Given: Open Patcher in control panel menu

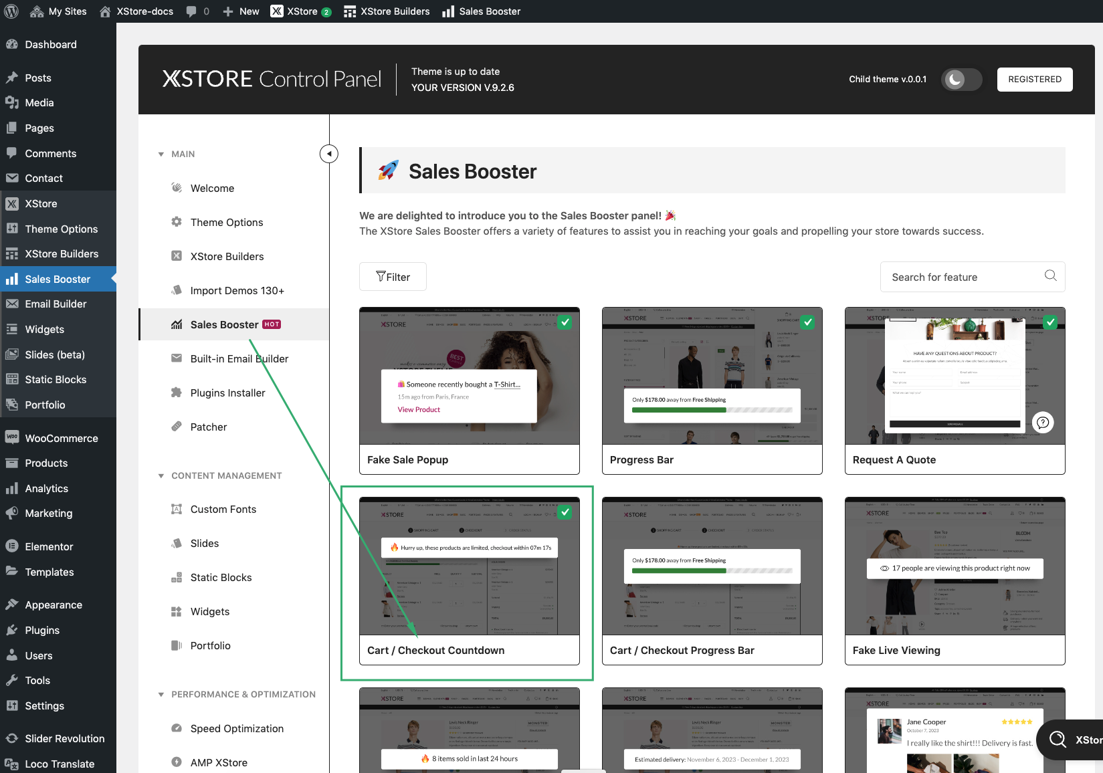Looking at the screenshot, I should coord(233,427).
